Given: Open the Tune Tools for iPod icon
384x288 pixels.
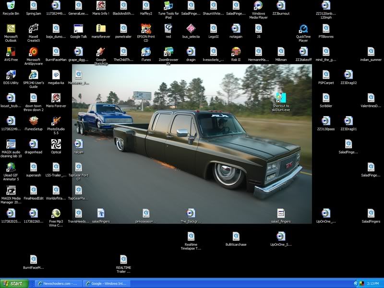Looking at the screenshot, I should tap(168, 6).
